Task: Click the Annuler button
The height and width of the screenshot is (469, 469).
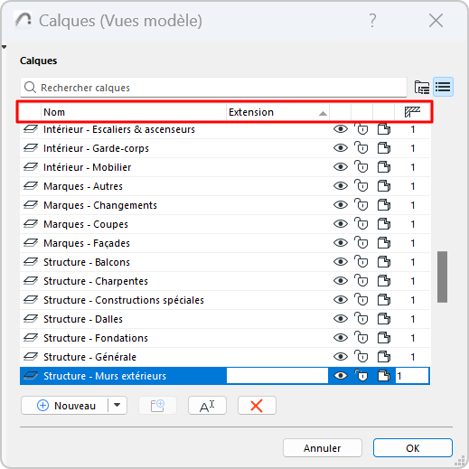Action: pos(323,448)
